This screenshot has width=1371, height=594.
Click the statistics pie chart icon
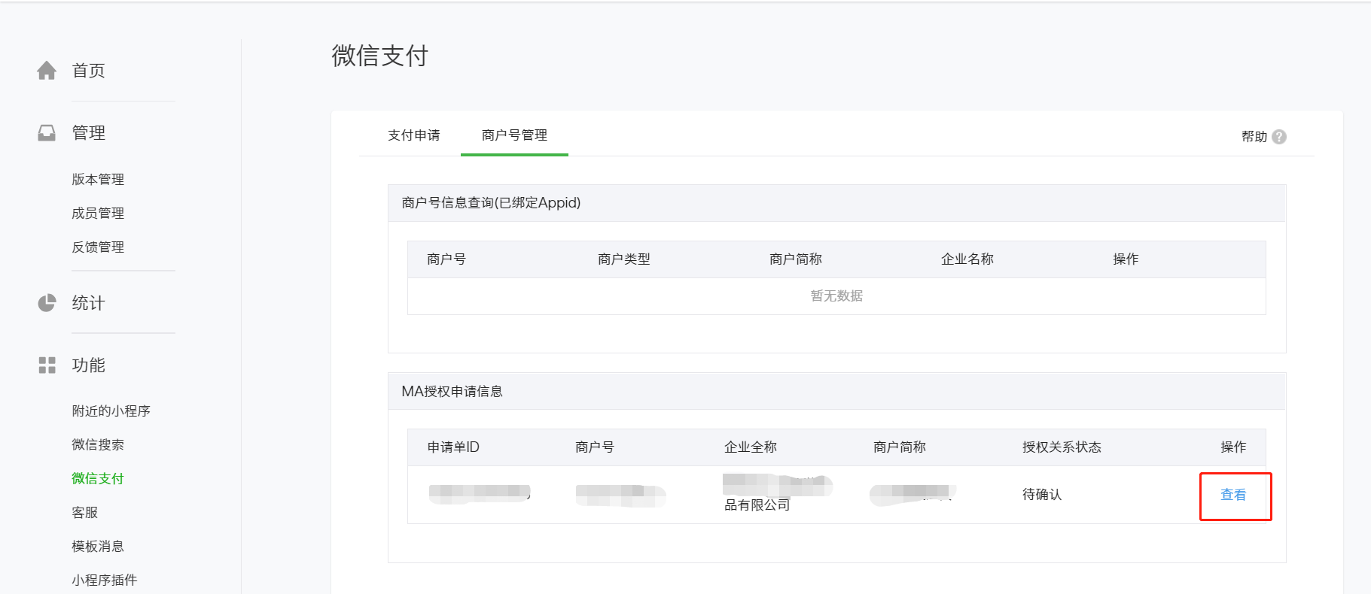(47, 303)
